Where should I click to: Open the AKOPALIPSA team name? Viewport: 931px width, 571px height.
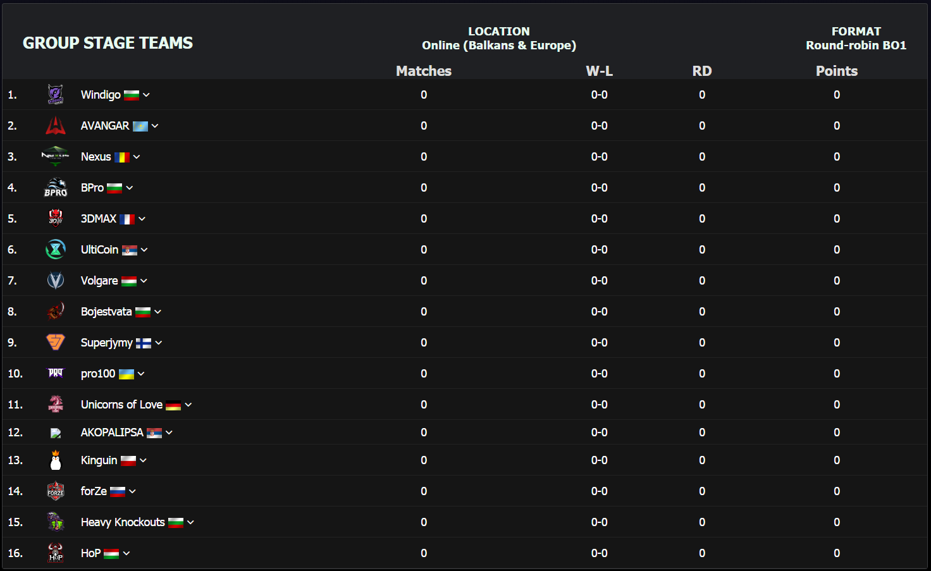112,433
